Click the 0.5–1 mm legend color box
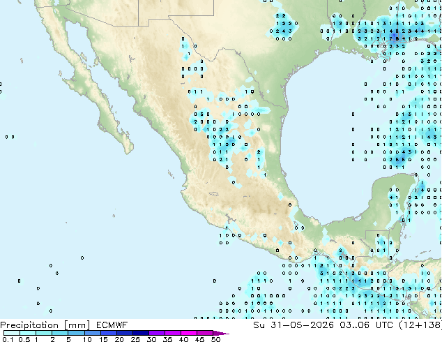442x342 pixels. pos(28,333)
